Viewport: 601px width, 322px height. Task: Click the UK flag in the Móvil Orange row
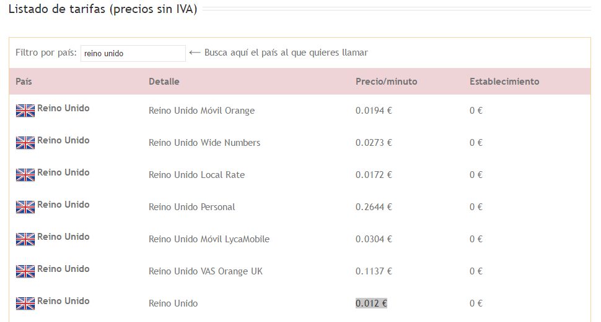pyautogui.click(x=25, y=111)
